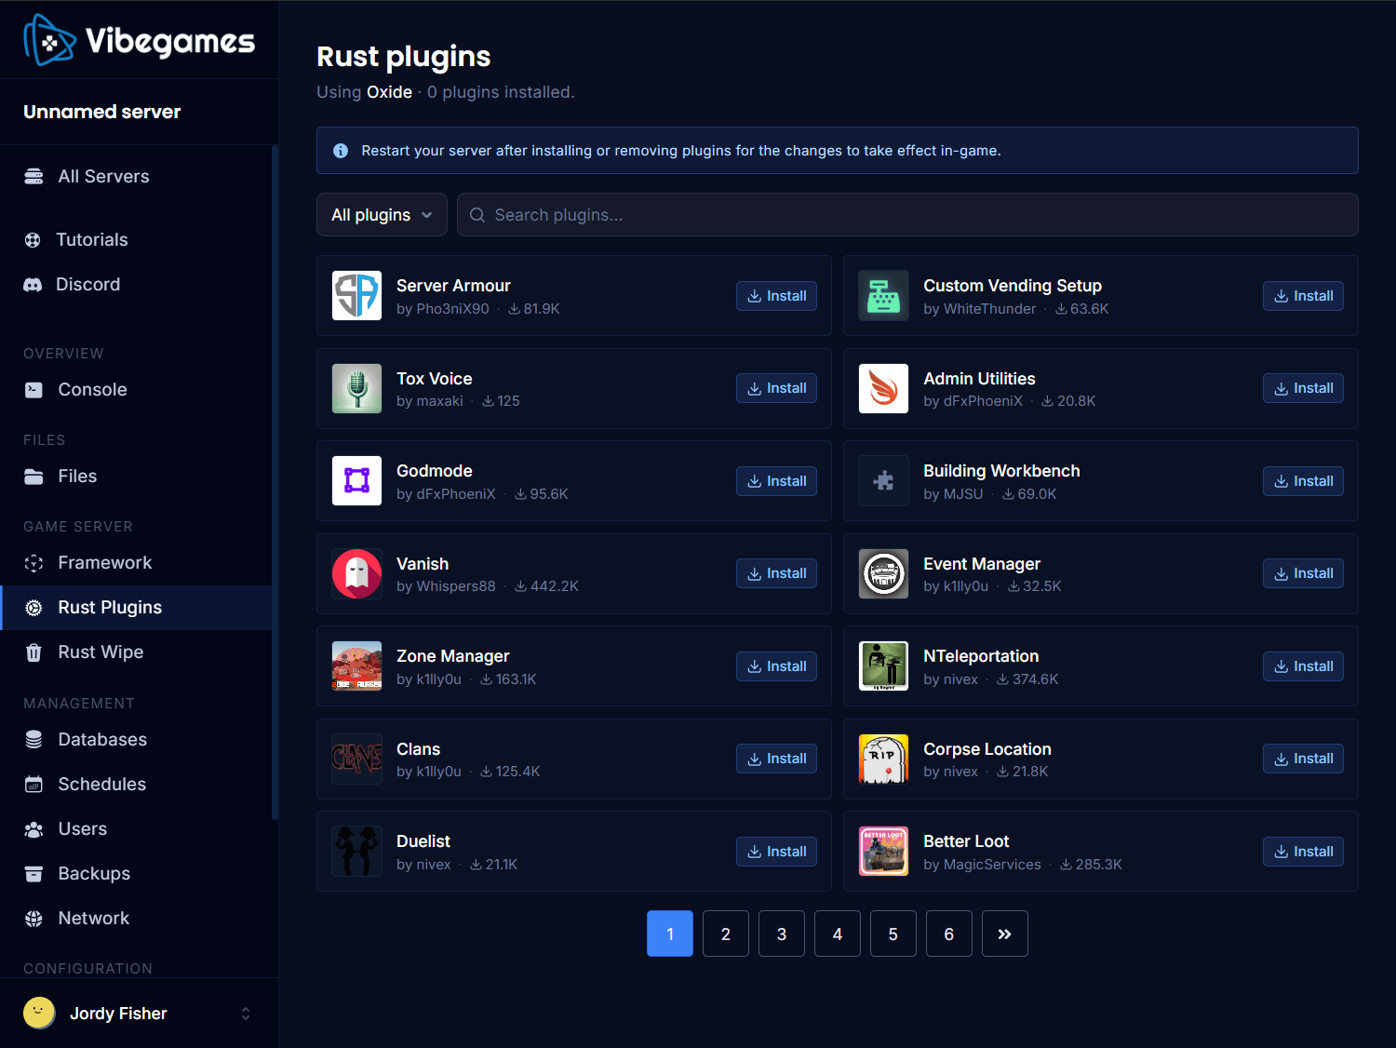The width and height of the screenshot is (1396, 1048).
Task: Install the Tox Voice plugin
Action: [776, 388]
